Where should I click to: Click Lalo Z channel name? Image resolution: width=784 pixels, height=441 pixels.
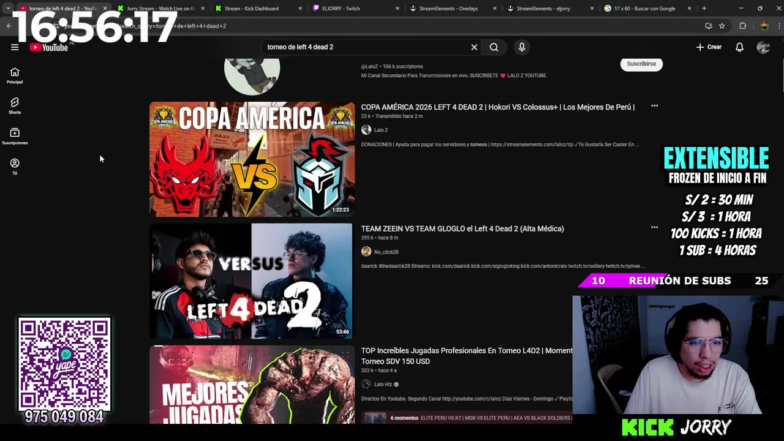[x=381, y=130]
